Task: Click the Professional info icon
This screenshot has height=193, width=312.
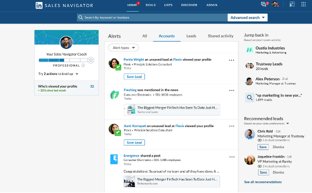Action: [83, 65]
